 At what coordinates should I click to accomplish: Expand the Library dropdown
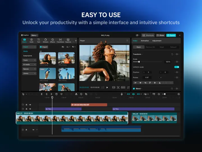29,73
